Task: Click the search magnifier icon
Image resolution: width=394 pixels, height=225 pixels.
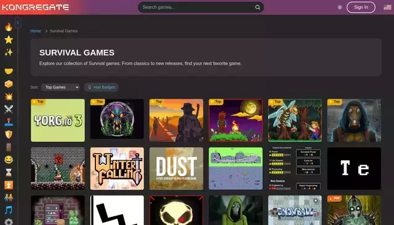Action: [257, 7]
